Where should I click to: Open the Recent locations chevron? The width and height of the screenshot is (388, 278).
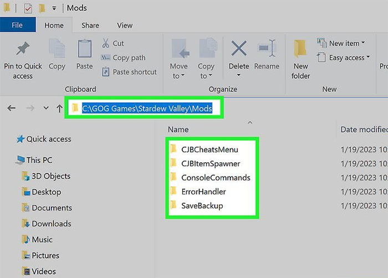click(x=46, y=108)
